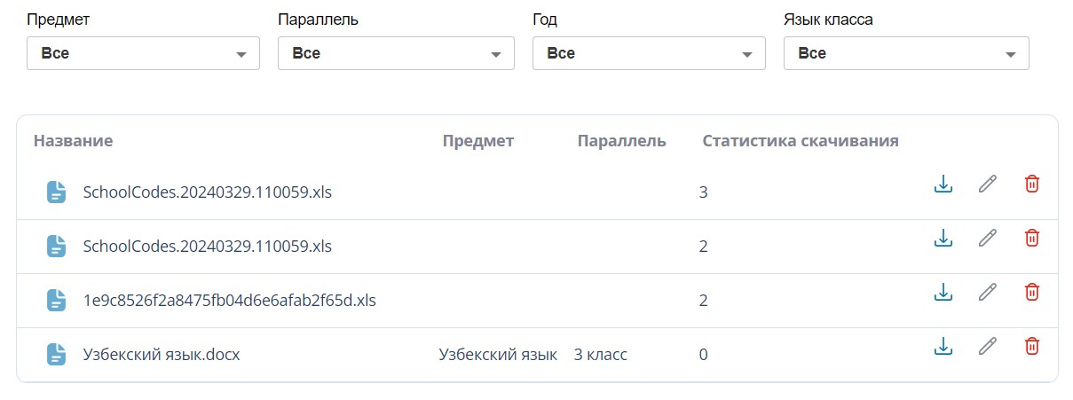Delete SchoolCodes file with 2 downloads

(x=1031, y=238)
